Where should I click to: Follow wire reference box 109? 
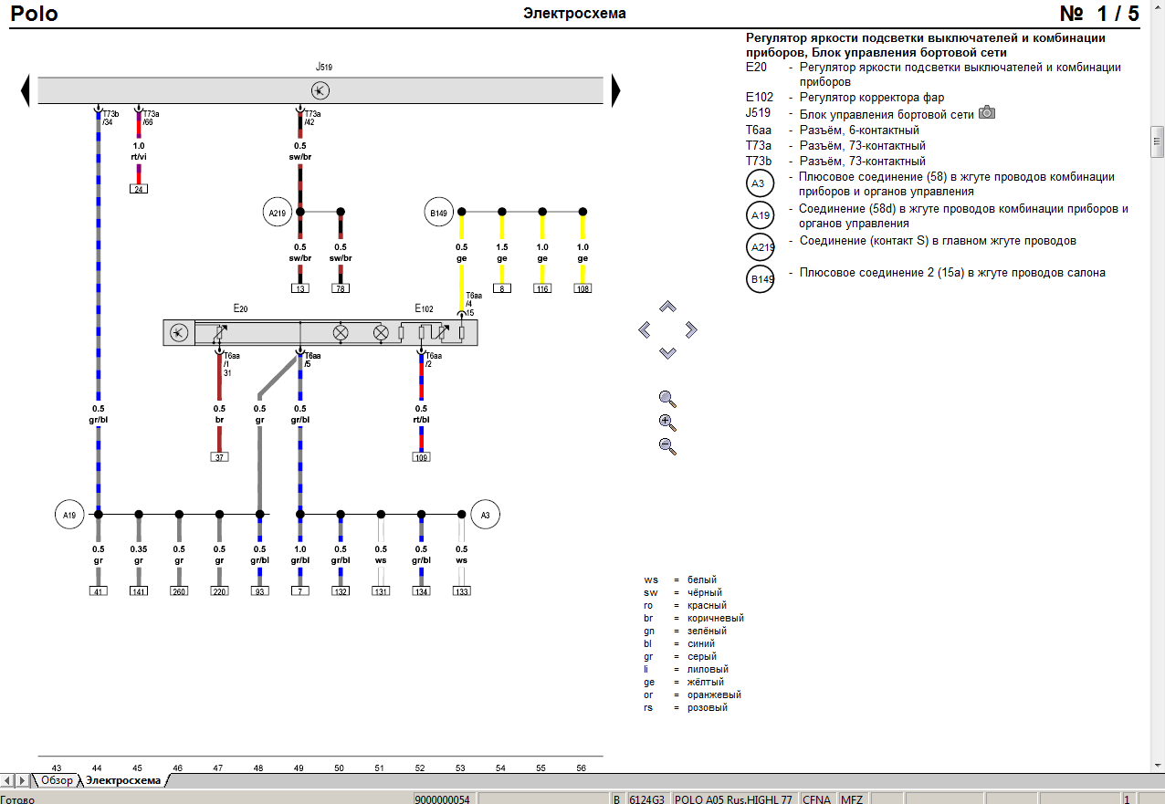421,456
